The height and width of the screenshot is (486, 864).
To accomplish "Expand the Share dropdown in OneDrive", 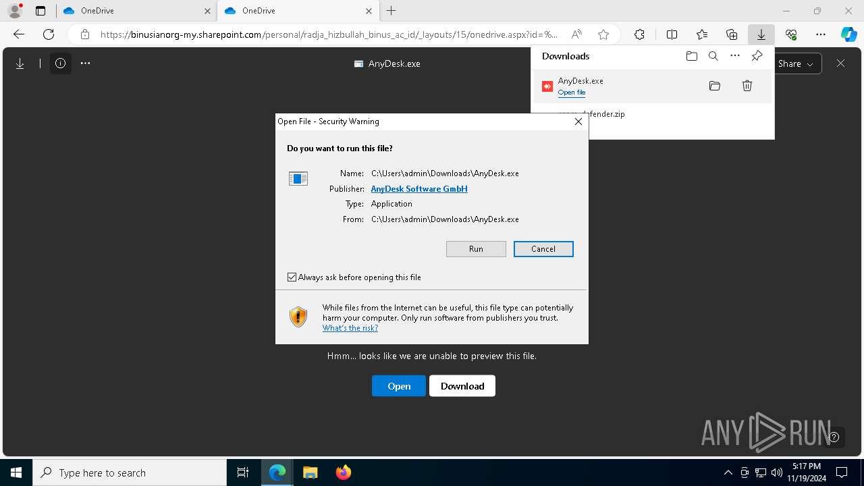I will [x=798, y=63].
